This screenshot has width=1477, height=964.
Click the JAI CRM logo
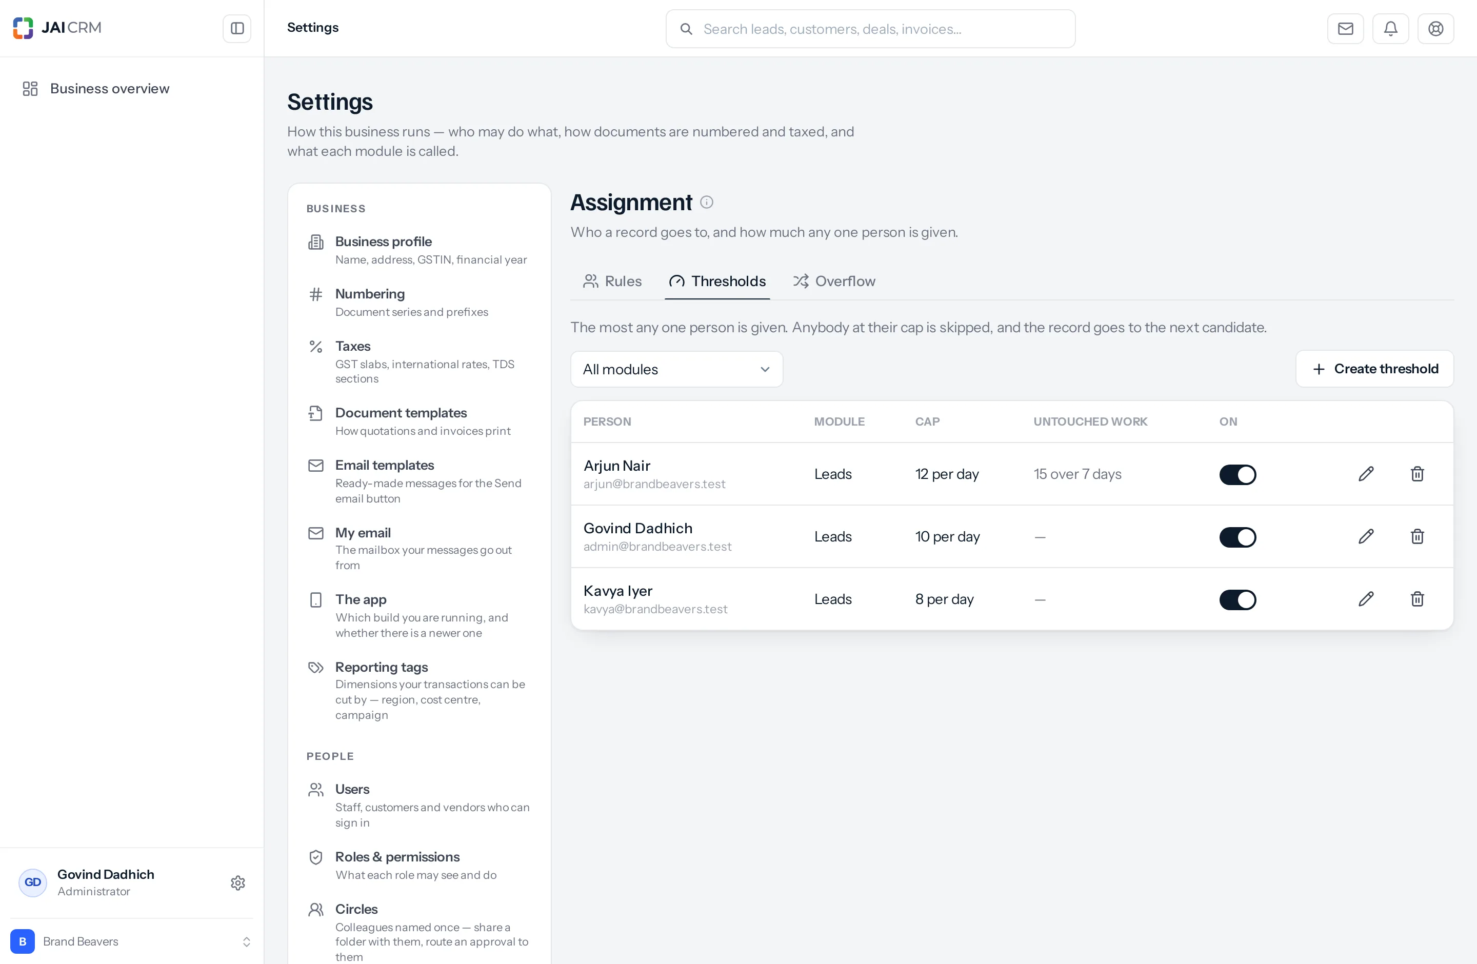tap(57, 28)
